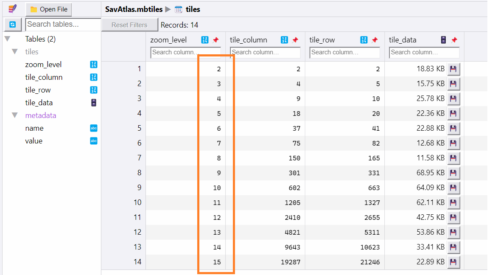
Task: Collapse the Tables (2) tree node
Action: 7,39
